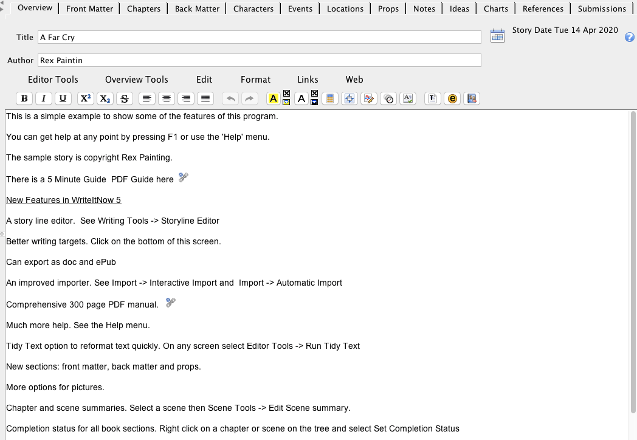Click the character picture icon
The width and height of the screenshot is (637, 440).
coord(472,98)
